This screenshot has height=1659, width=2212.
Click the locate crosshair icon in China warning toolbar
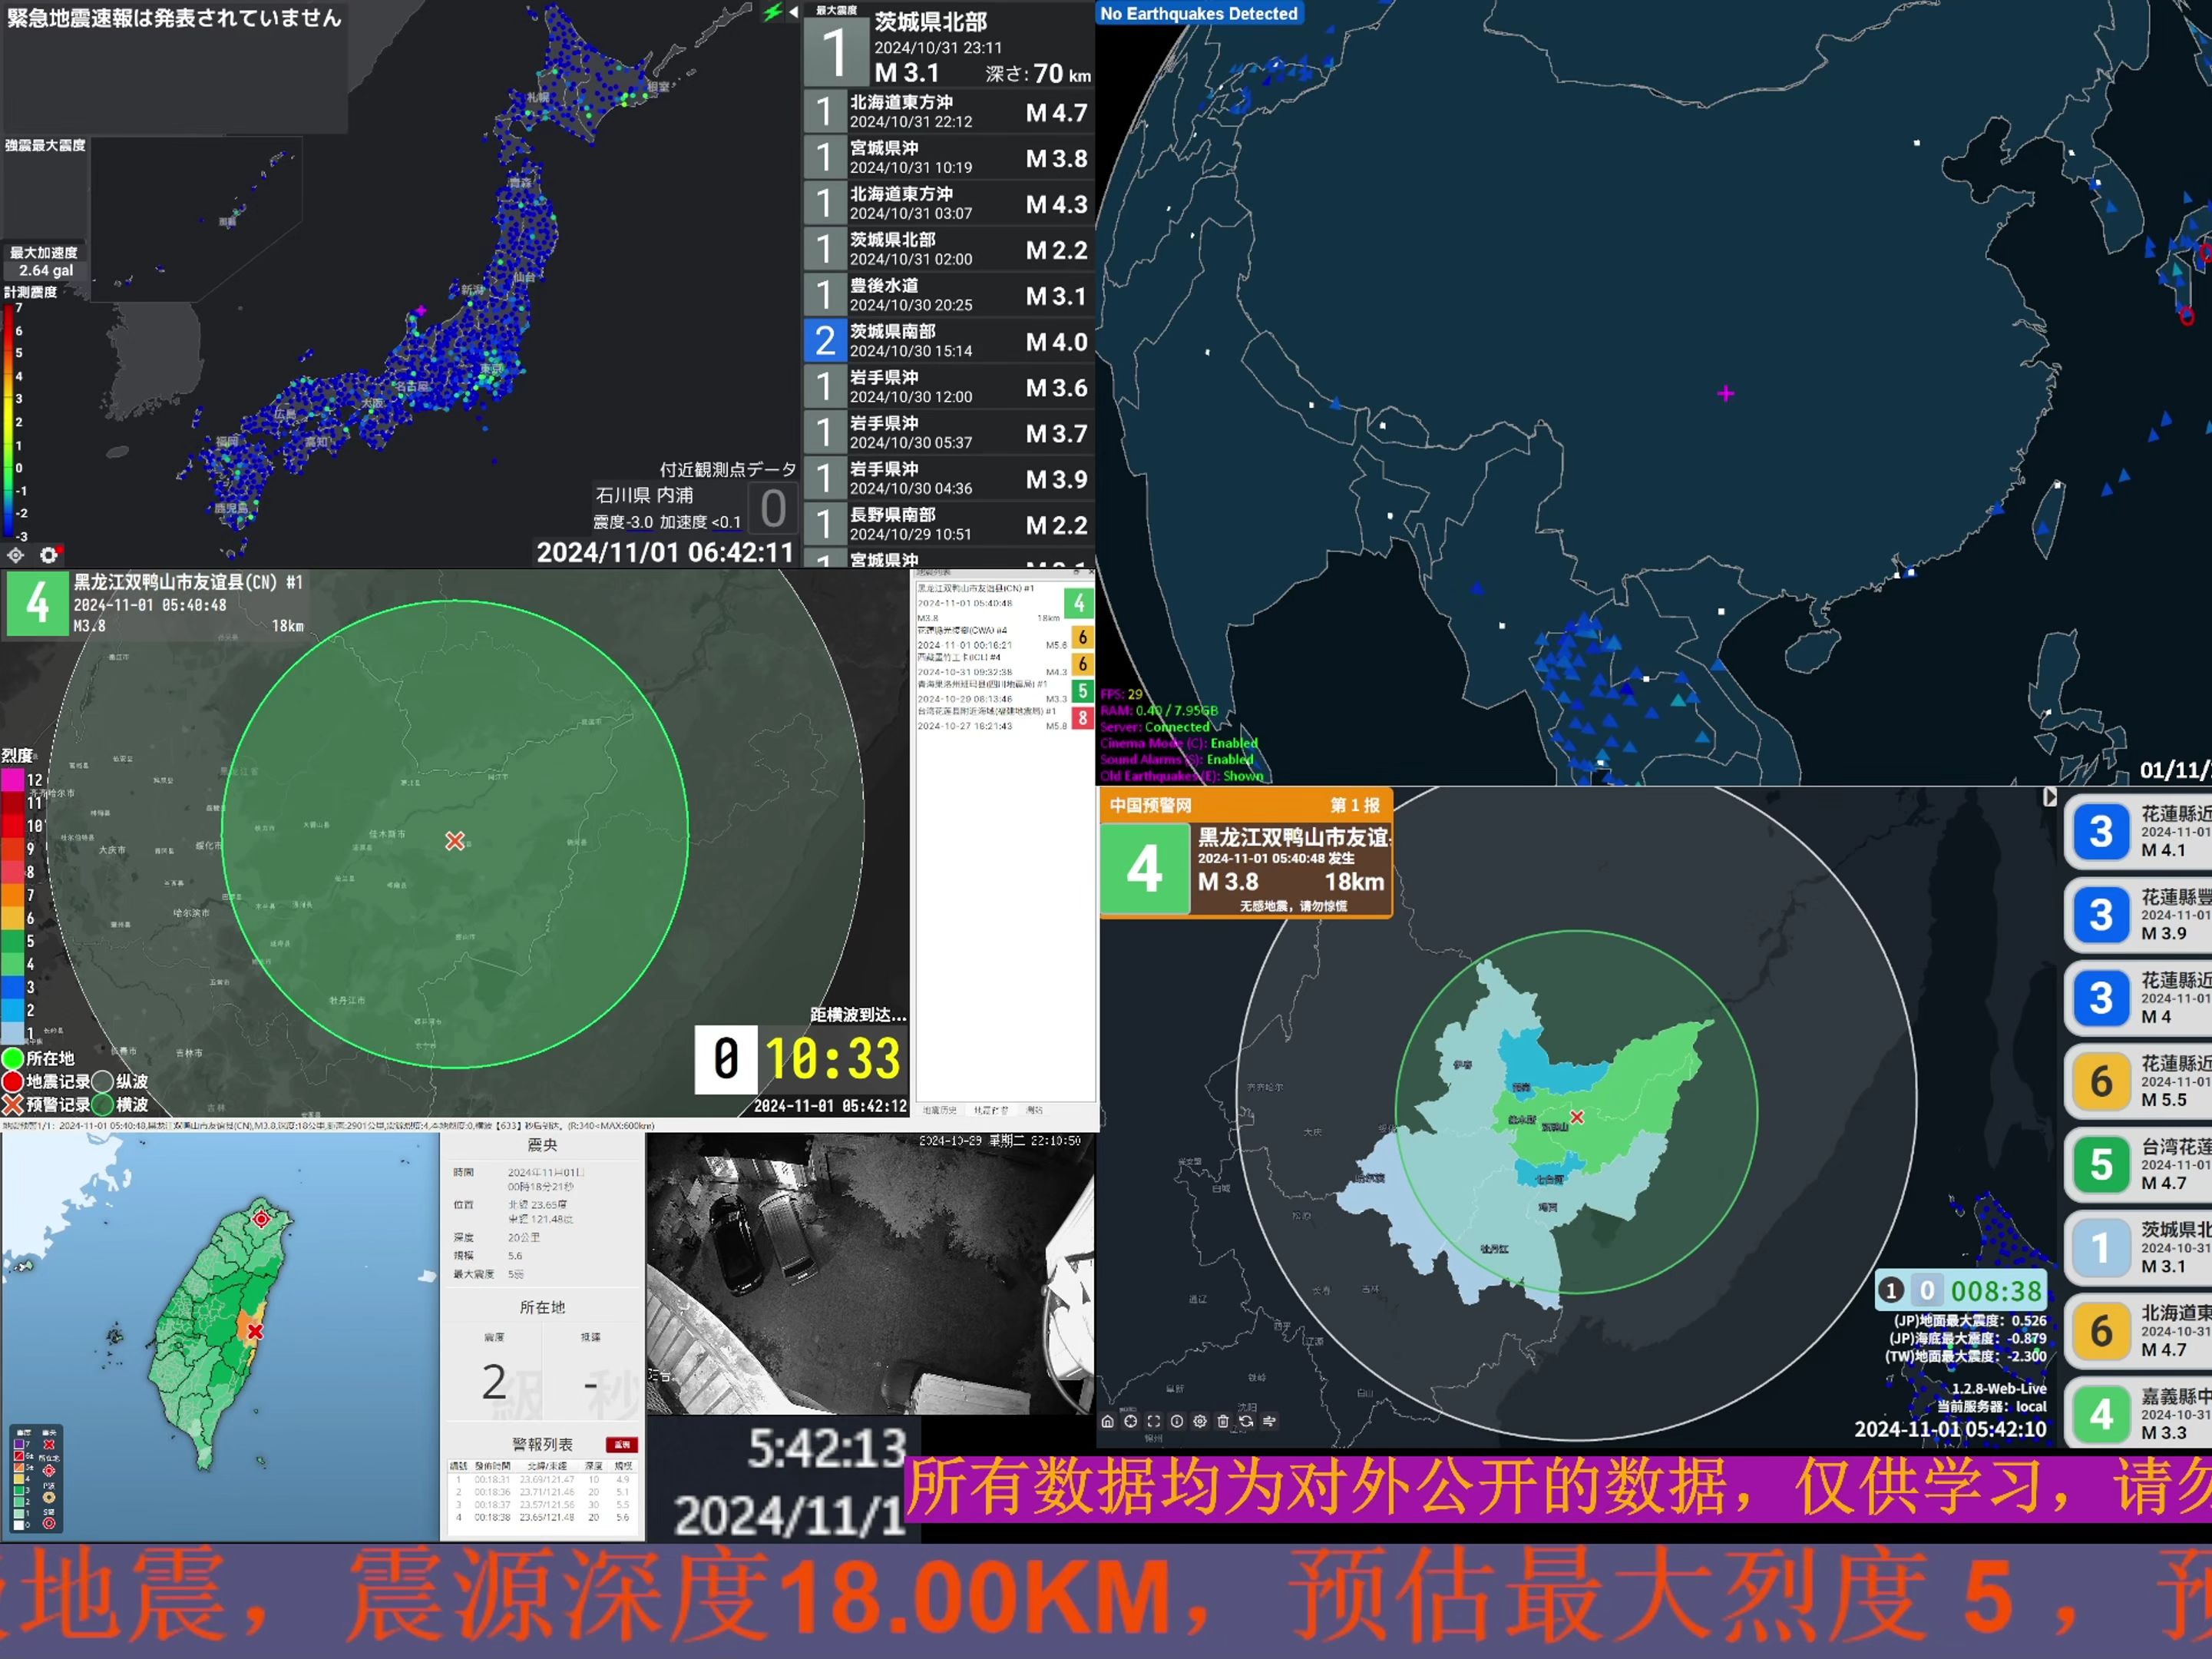1130,1421
